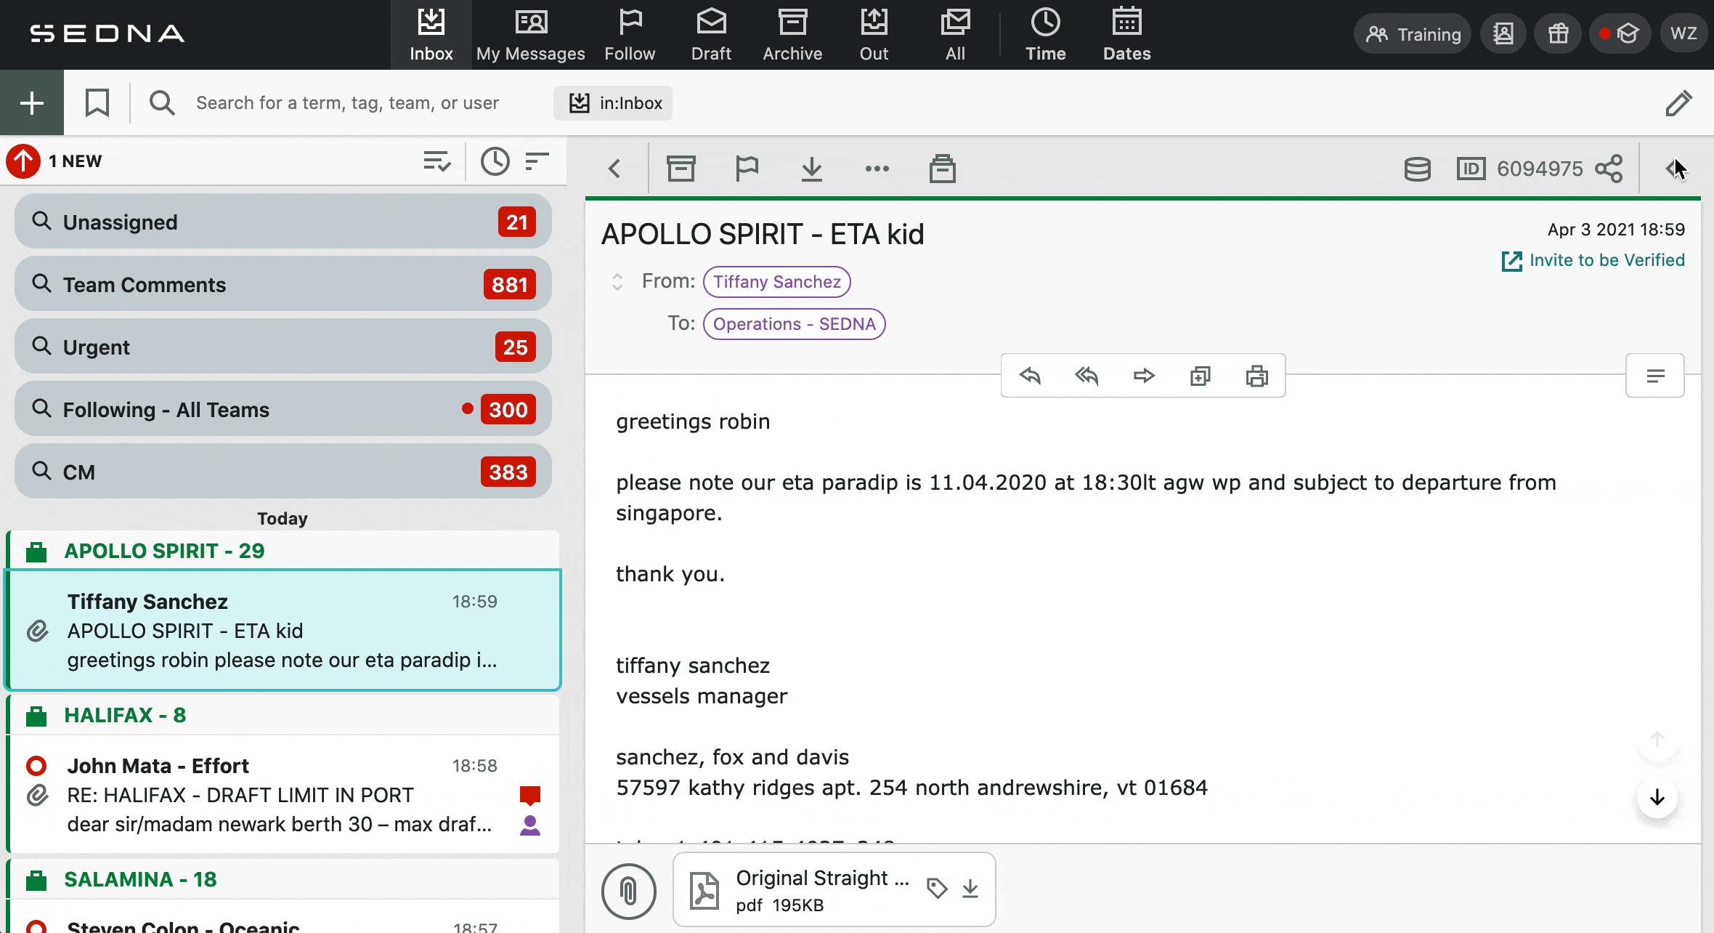Click Operations - SEDNA recipient chip

click(x=794, y=324)
